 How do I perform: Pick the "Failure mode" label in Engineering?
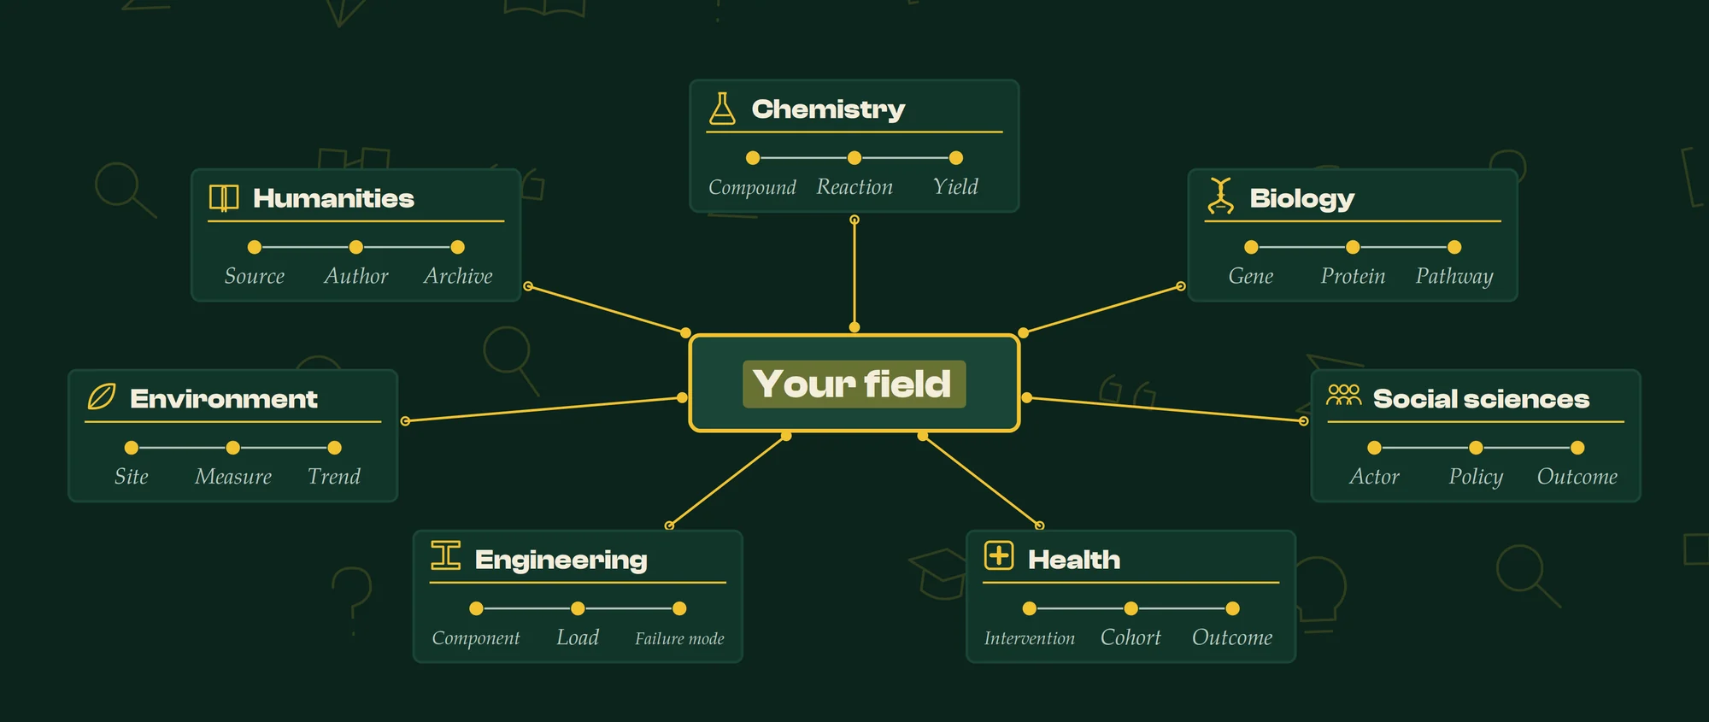click(679, 638)
